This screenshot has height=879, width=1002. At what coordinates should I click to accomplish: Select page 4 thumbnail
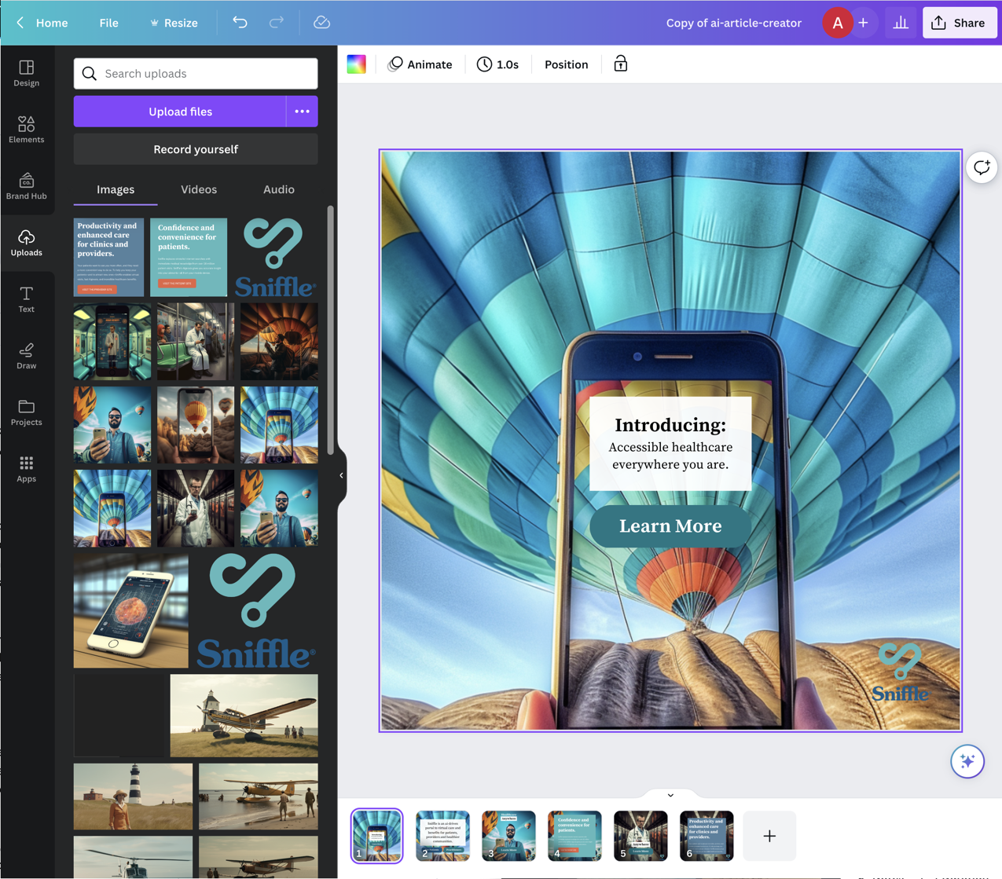click(574, 836)
